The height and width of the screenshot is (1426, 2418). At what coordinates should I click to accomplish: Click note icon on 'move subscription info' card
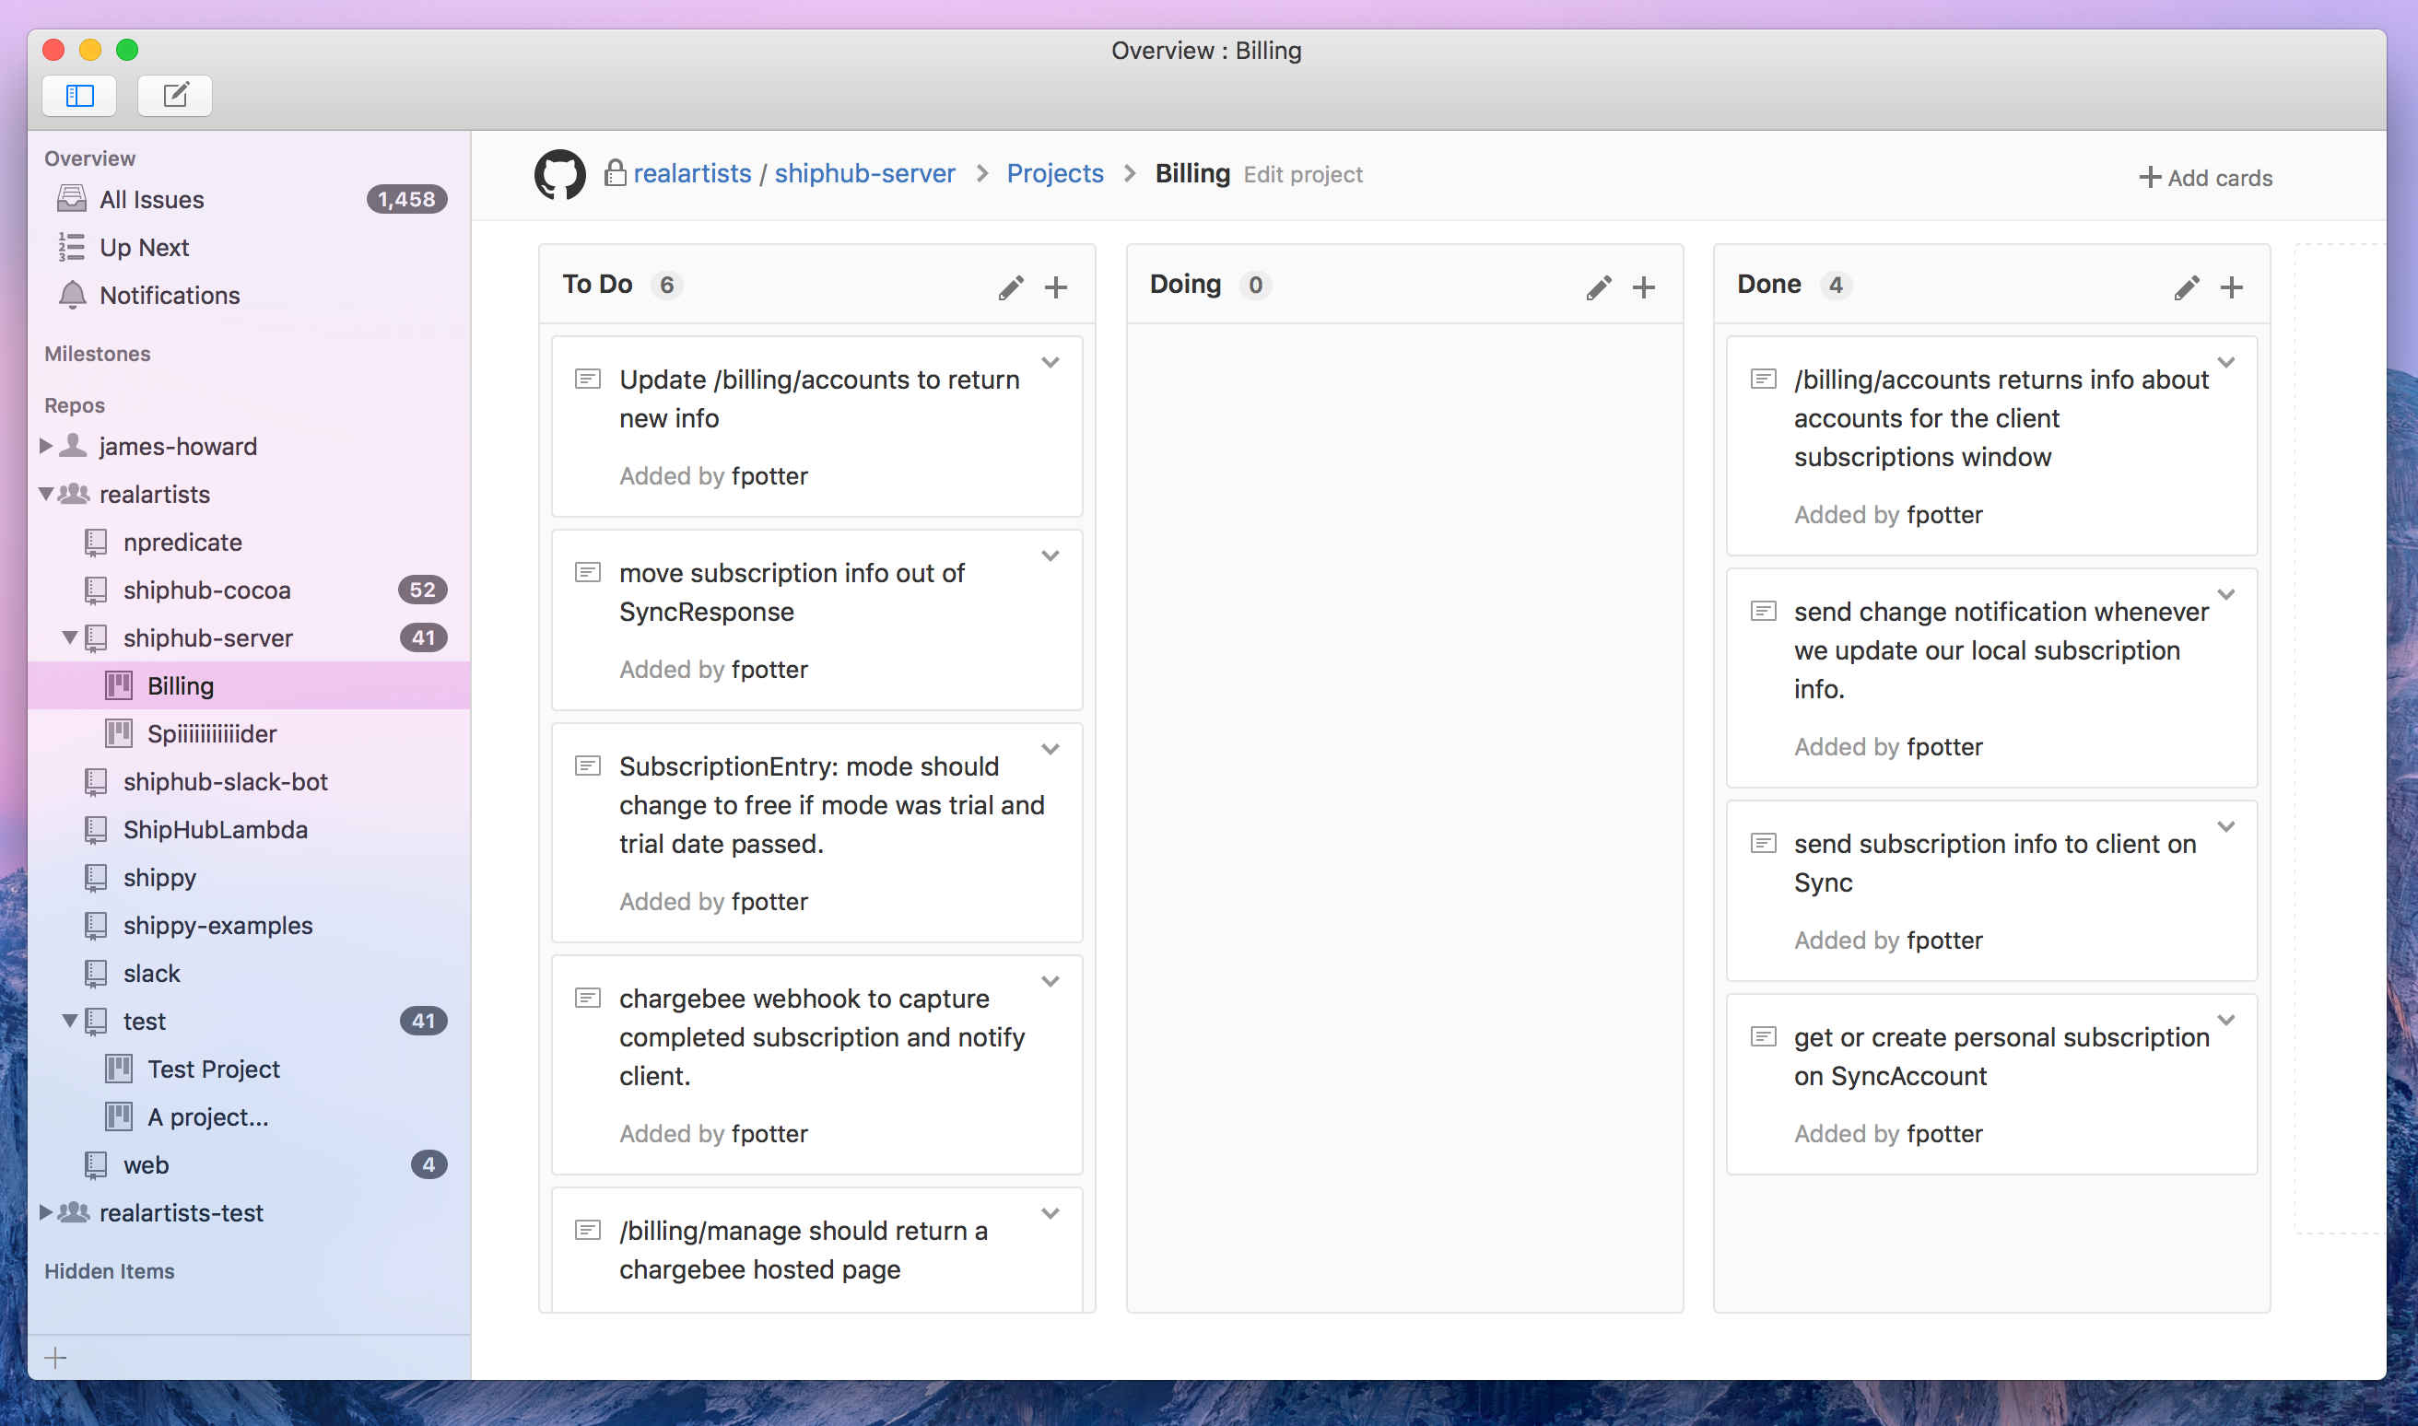[x=587, y=573]
